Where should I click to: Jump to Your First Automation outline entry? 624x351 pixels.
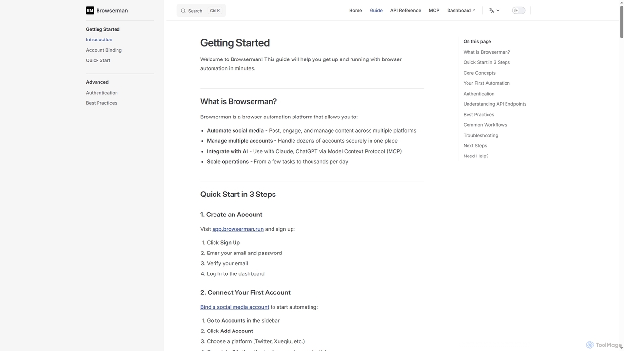coord(487,83)
